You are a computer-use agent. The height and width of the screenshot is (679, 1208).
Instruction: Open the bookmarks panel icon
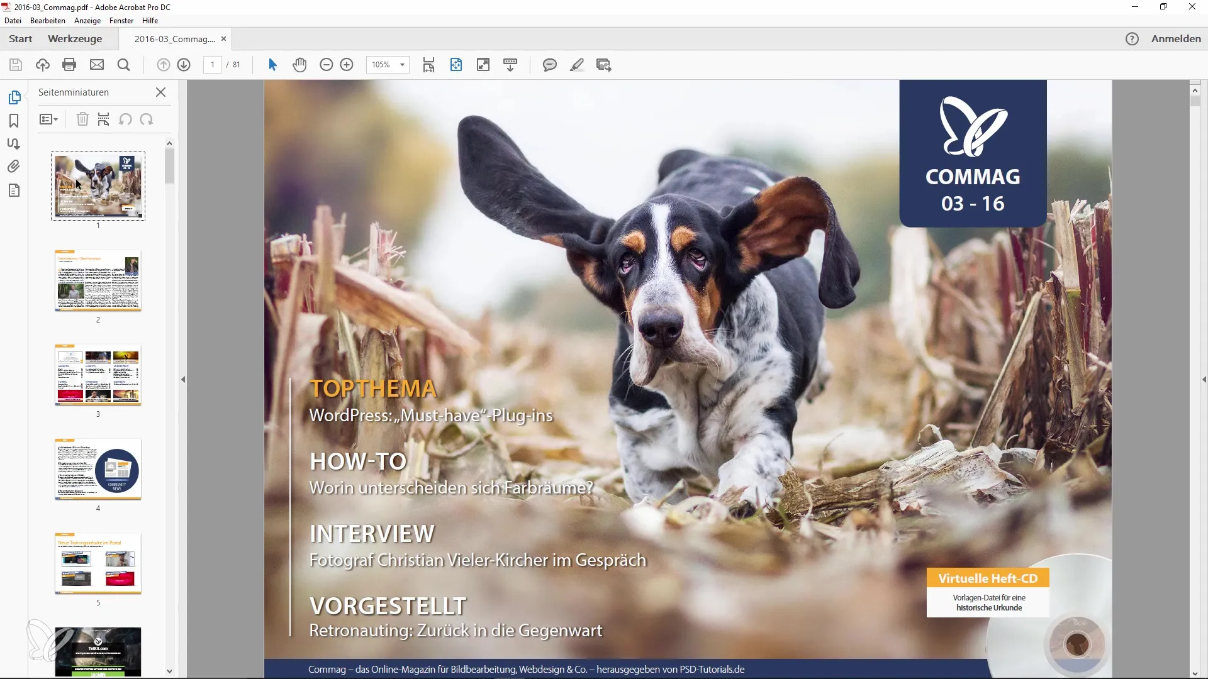click(x=14, y=121)
